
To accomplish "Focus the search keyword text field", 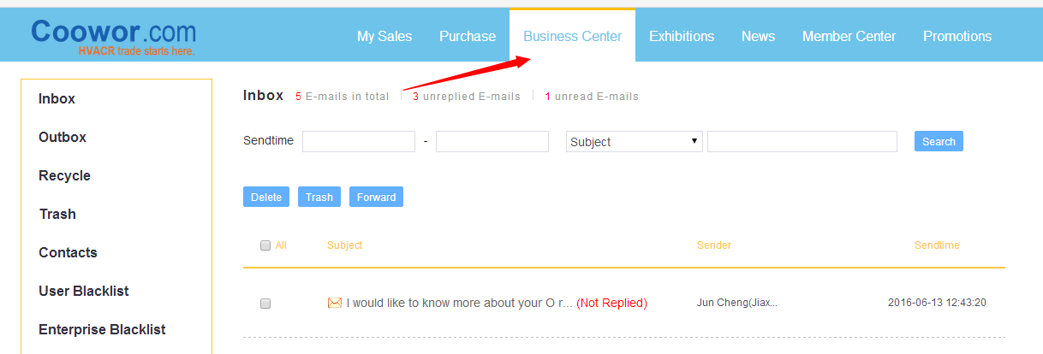I will (x=802, y=142).
